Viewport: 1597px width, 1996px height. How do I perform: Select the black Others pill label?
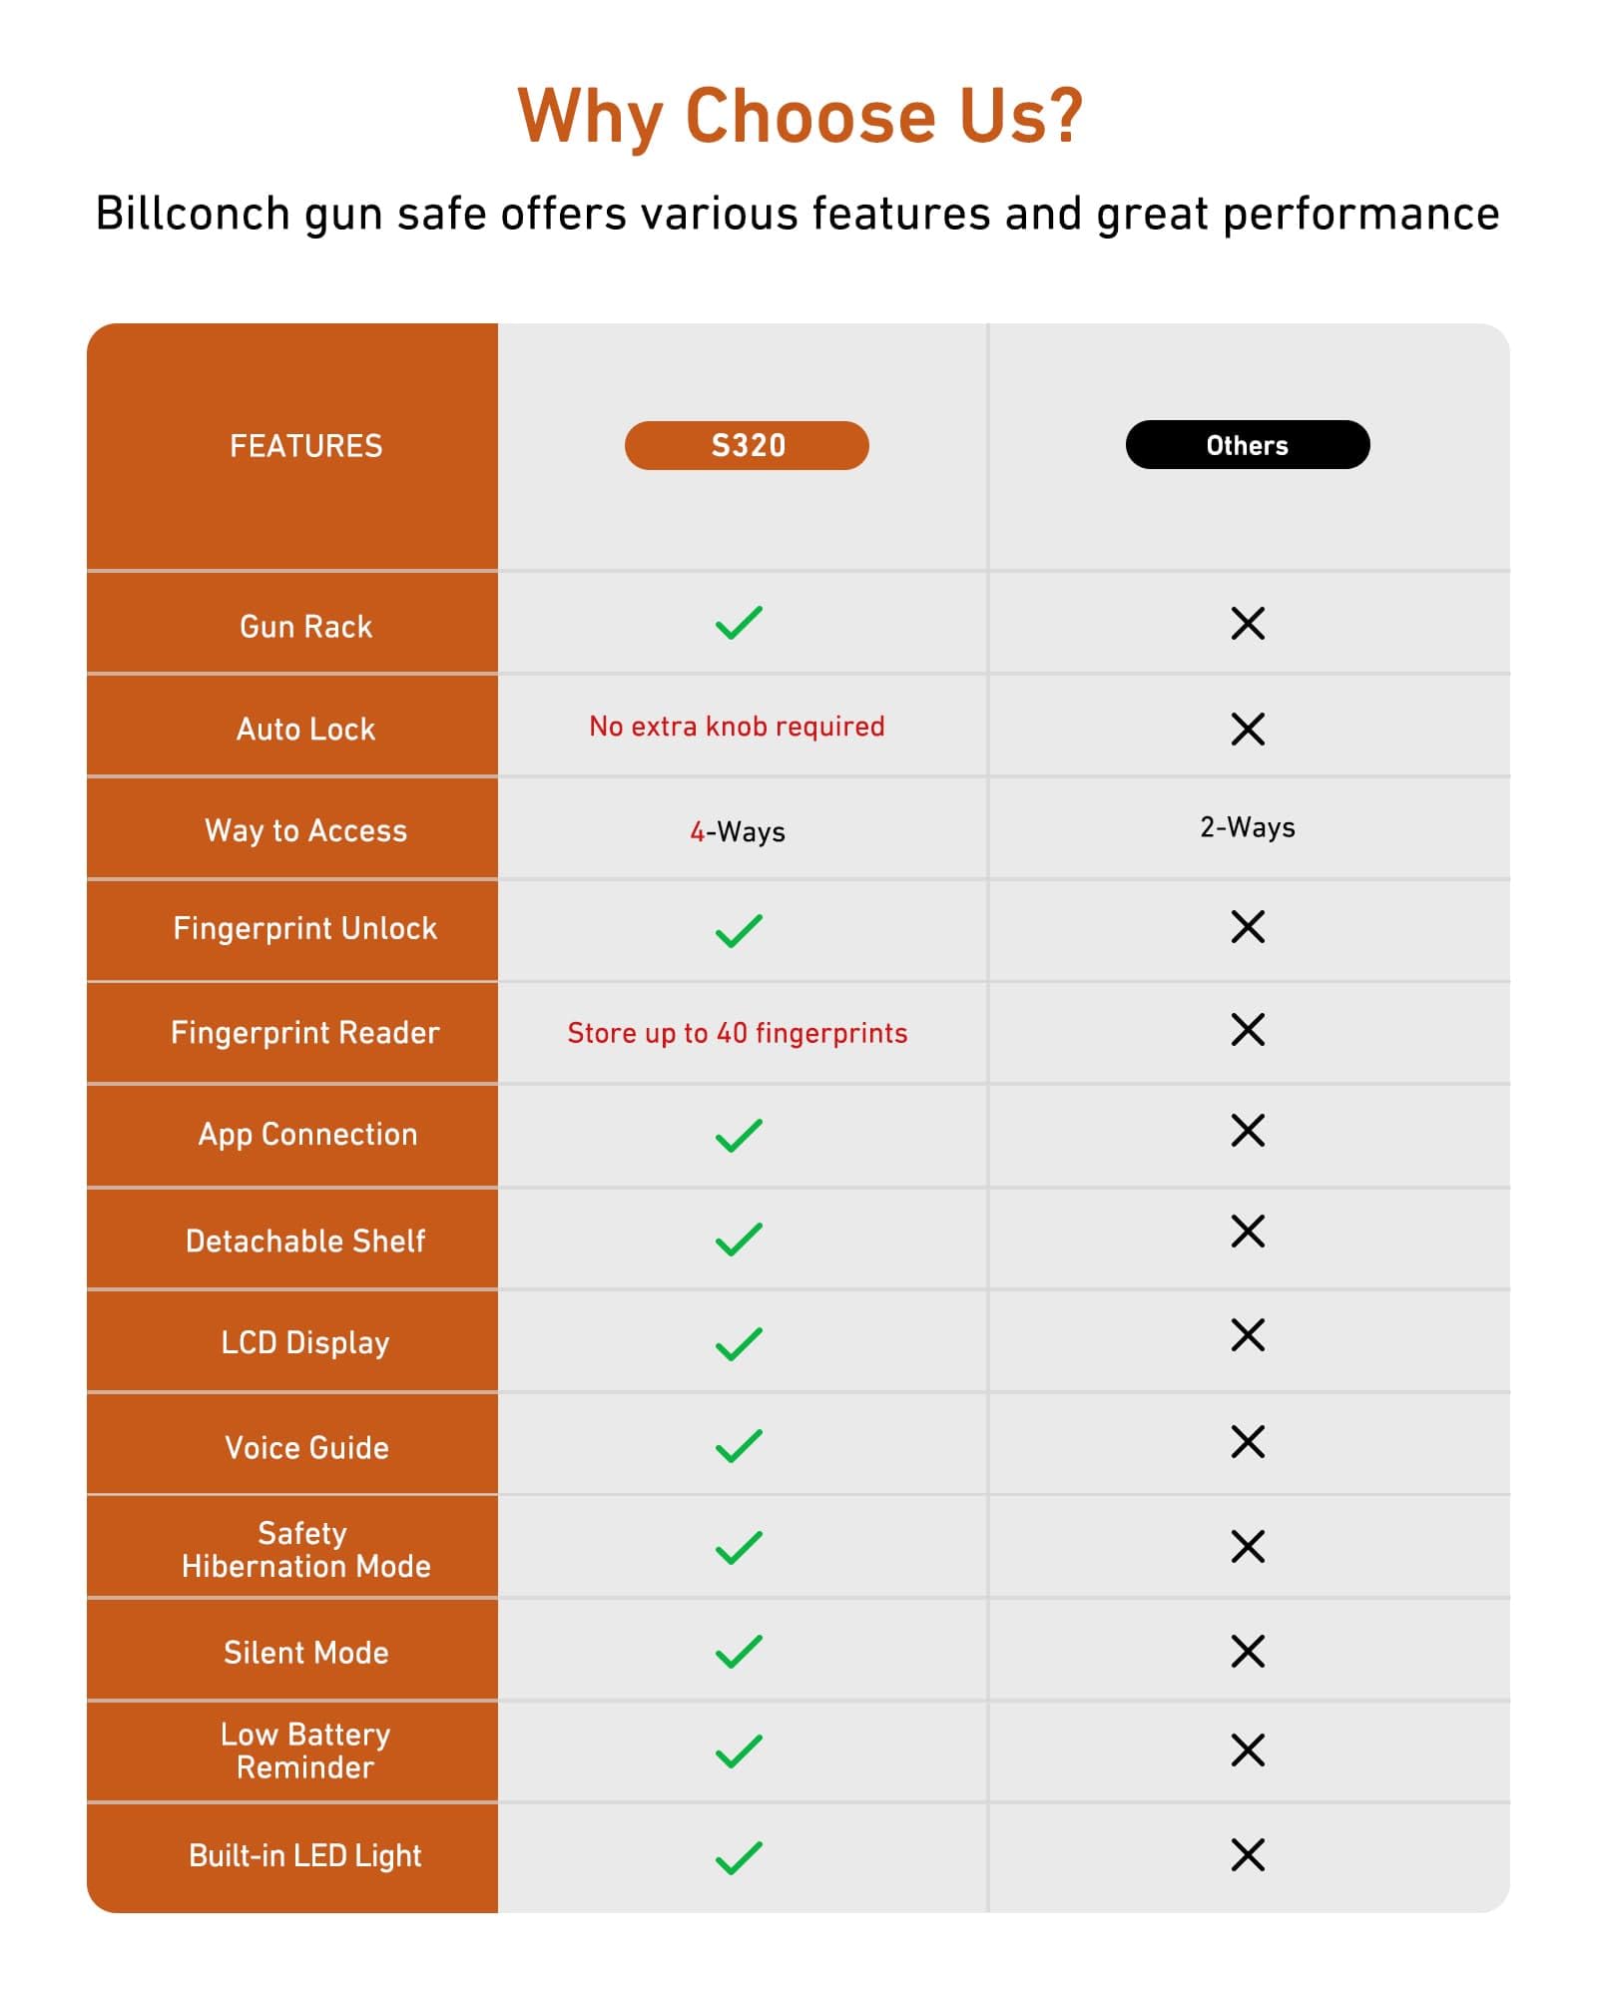[x=1247, y=445]
